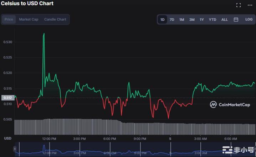Viewport: 256px width, 157px height.
Task: Select the ALL time range
Action: pos(224,20)
